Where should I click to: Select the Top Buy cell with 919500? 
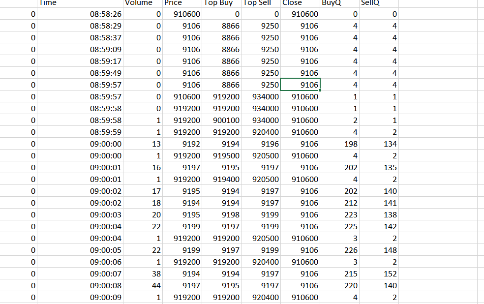tap(222, 155)
